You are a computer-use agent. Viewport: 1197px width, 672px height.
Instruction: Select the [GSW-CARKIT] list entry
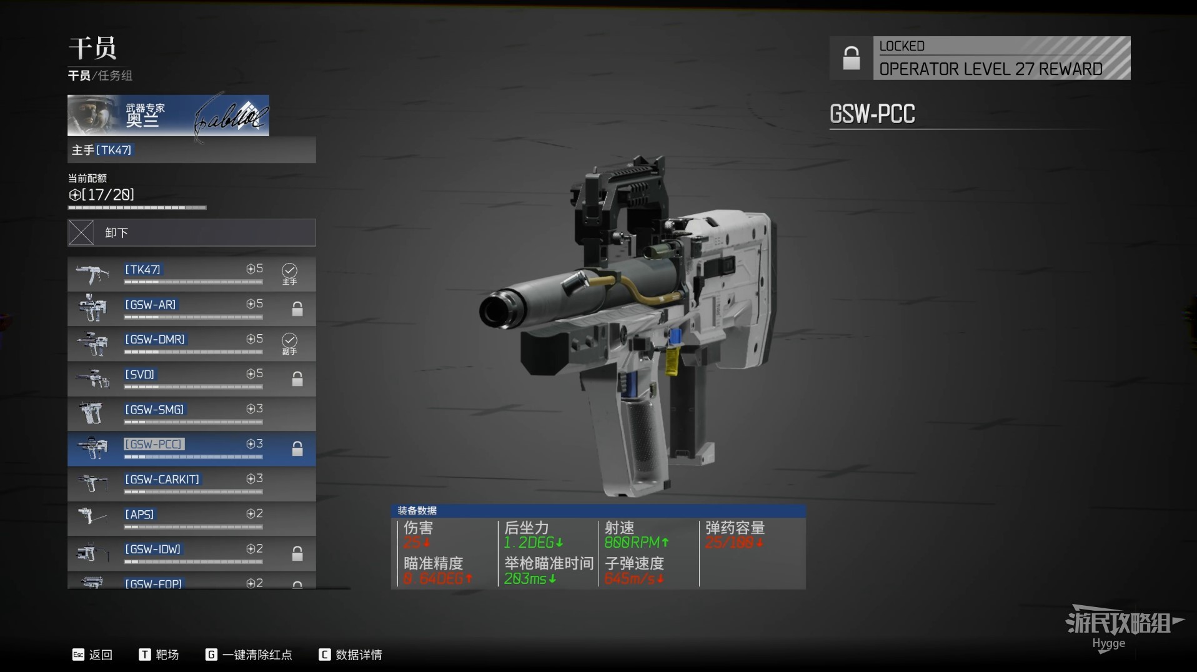click(192, 483)
